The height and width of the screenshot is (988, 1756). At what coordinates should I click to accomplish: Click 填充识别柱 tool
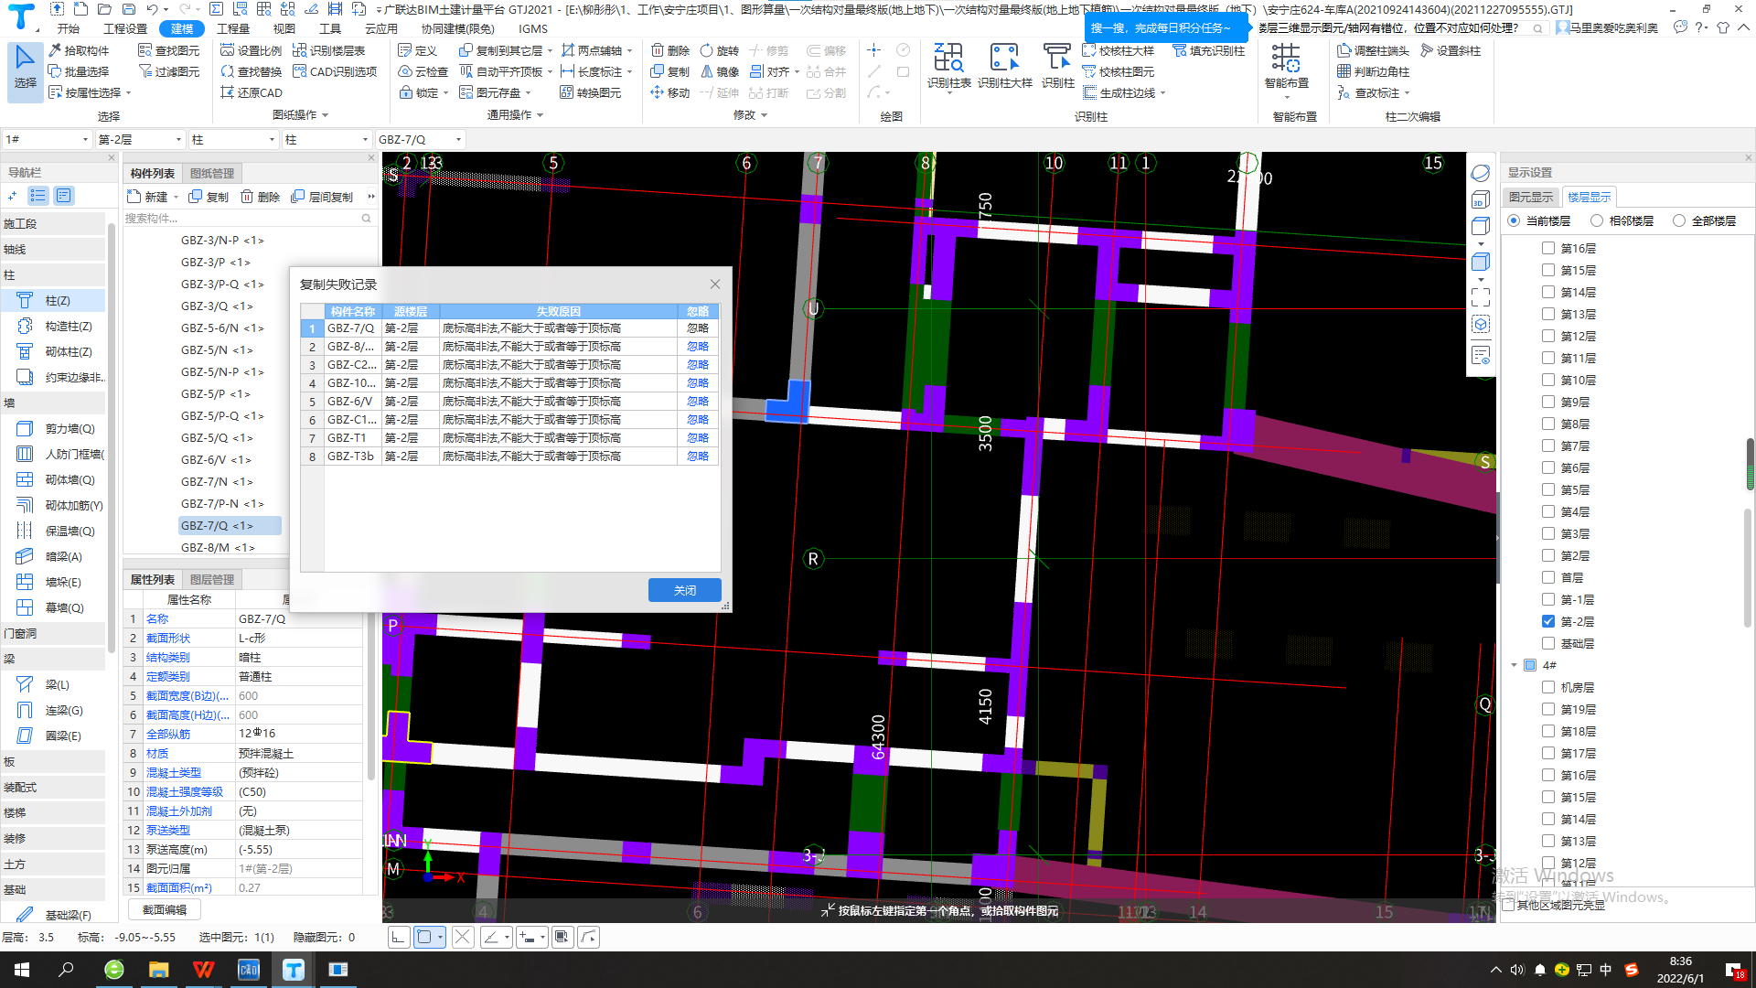1209,50
